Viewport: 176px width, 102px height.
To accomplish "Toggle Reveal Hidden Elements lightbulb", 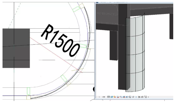I will [135, 96].
